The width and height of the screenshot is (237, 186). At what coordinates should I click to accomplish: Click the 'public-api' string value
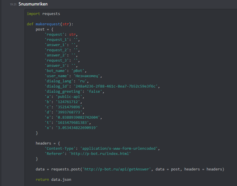[68, 97]
